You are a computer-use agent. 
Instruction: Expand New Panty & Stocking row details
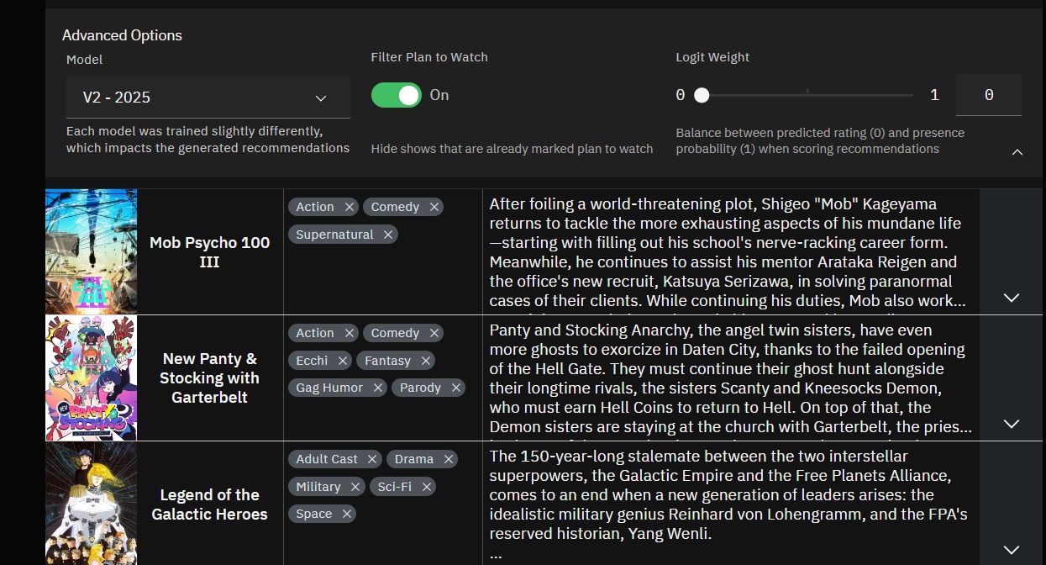[1012, 424]
